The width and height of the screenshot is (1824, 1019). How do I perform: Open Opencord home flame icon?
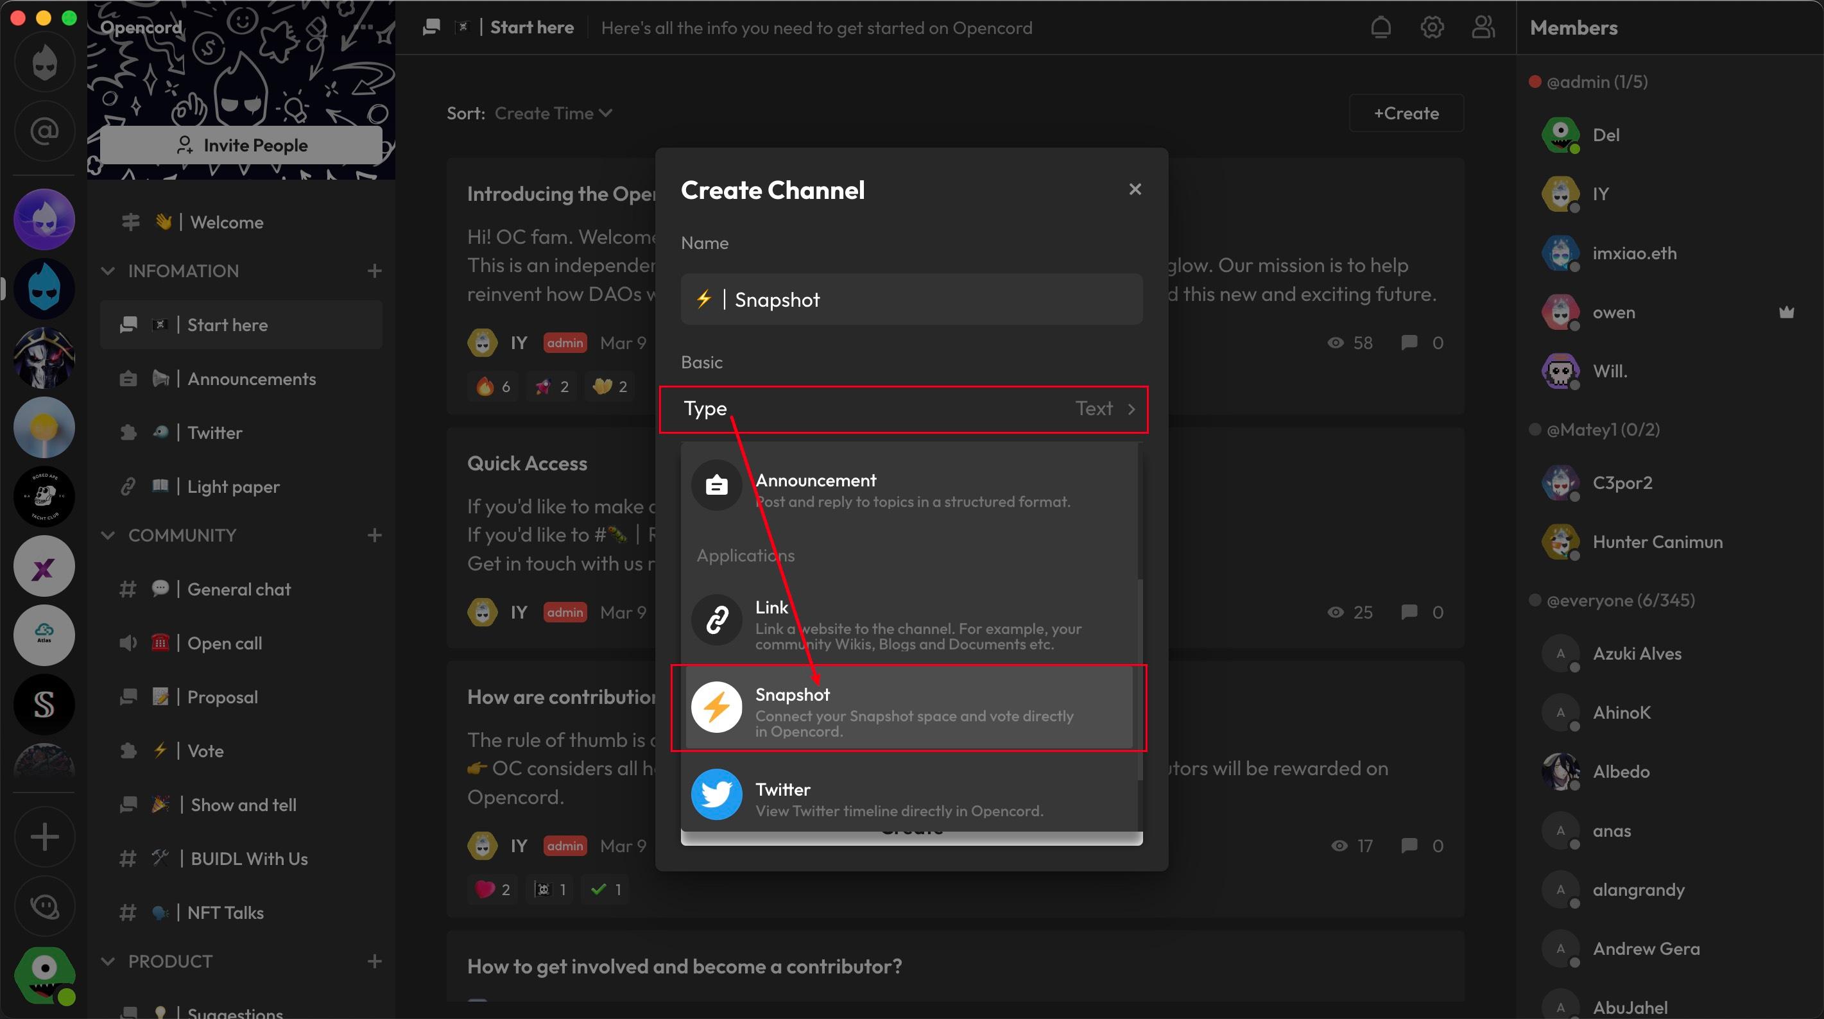tap(45, 62)
